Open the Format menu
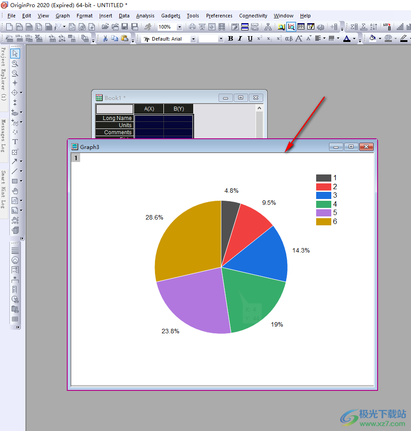Image resolution: width=411 pixels, height=431 pixels. coord(85,16)
